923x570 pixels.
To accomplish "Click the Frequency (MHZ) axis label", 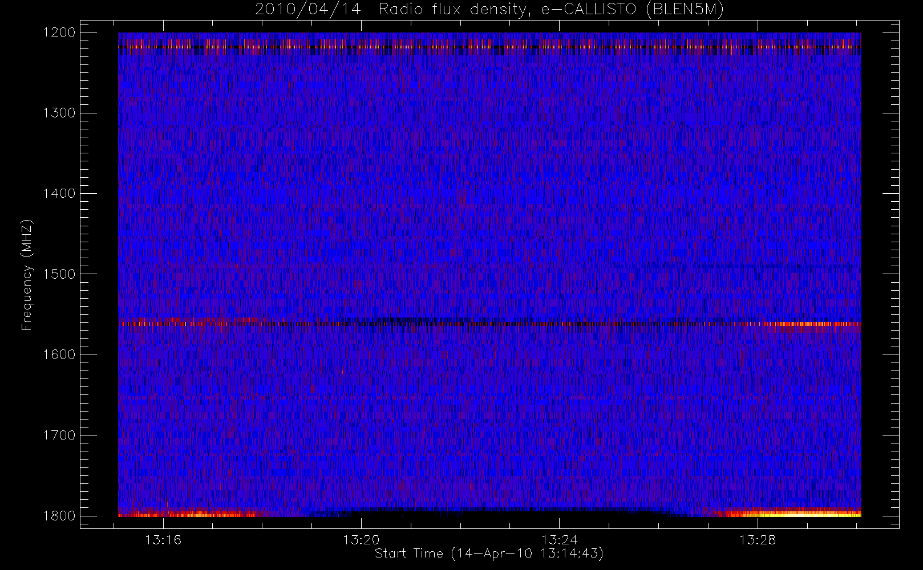I will [x=27, y=275].
